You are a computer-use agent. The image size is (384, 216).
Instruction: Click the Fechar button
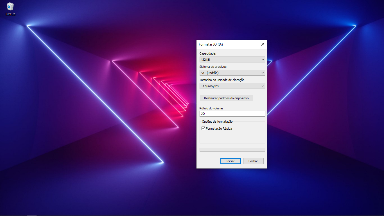point(253,161)
